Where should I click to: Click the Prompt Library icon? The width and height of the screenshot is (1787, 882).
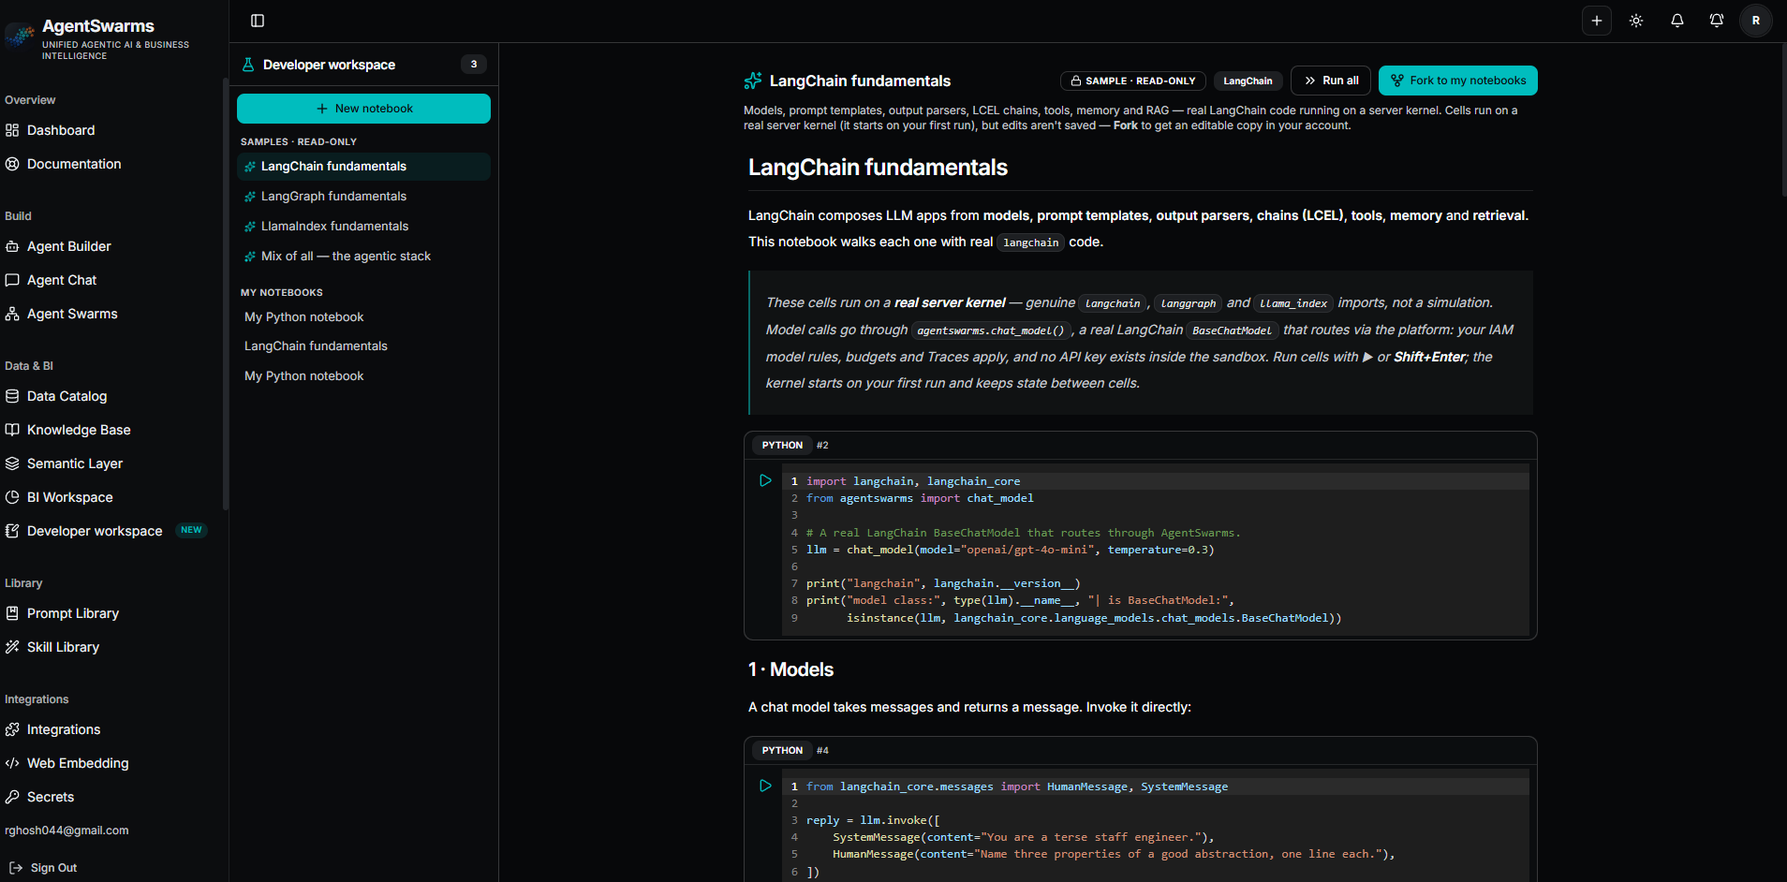12,613
